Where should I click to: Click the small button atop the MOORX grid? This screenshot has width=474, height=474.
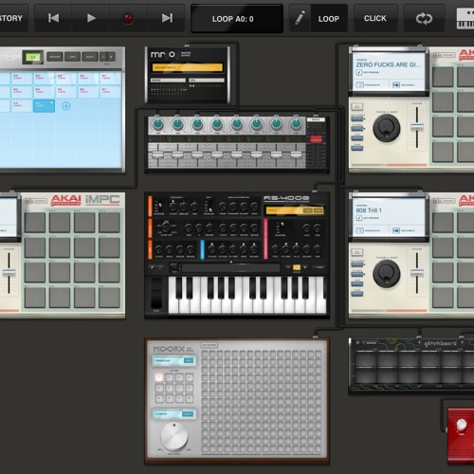pyautogui.click(x=210, y=345)
